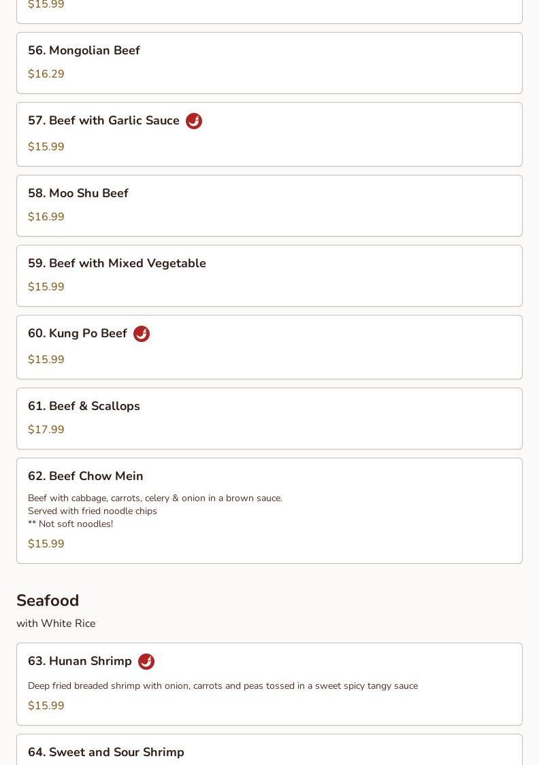Click the Seafood section heading
The height and width of the screenshot is (765, 539).
coord(48,600)
